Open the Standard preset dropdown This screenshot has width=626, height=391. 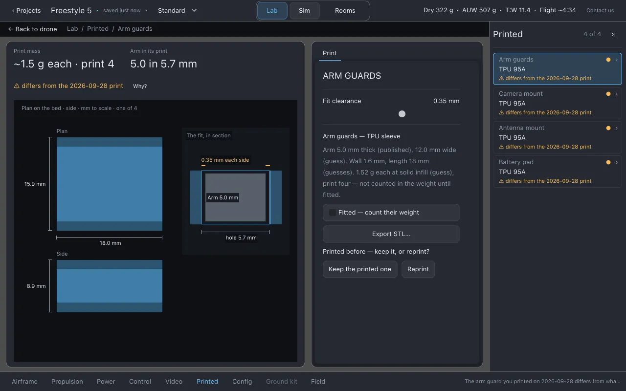point(178,10)
